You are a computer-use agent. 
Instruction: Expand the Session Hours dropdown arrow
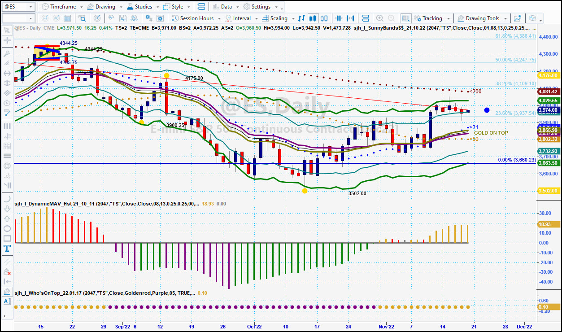click(218, 19)
